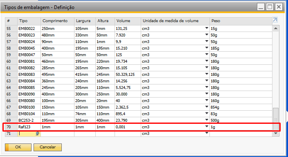Click the vertical scrollbar thumb
The height and width of the screenshot is (157, 288).
click(x=276, y=119)
